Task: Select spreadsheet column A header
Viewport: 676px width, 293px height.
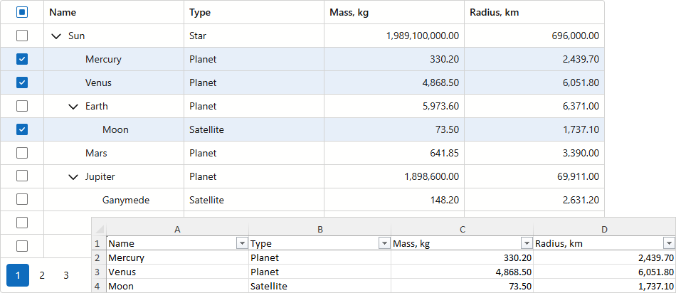Action: click(177, 230)
